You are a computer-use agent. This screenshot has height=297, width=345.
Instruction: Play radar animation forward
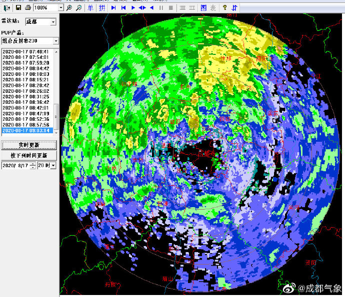point(133,8)
